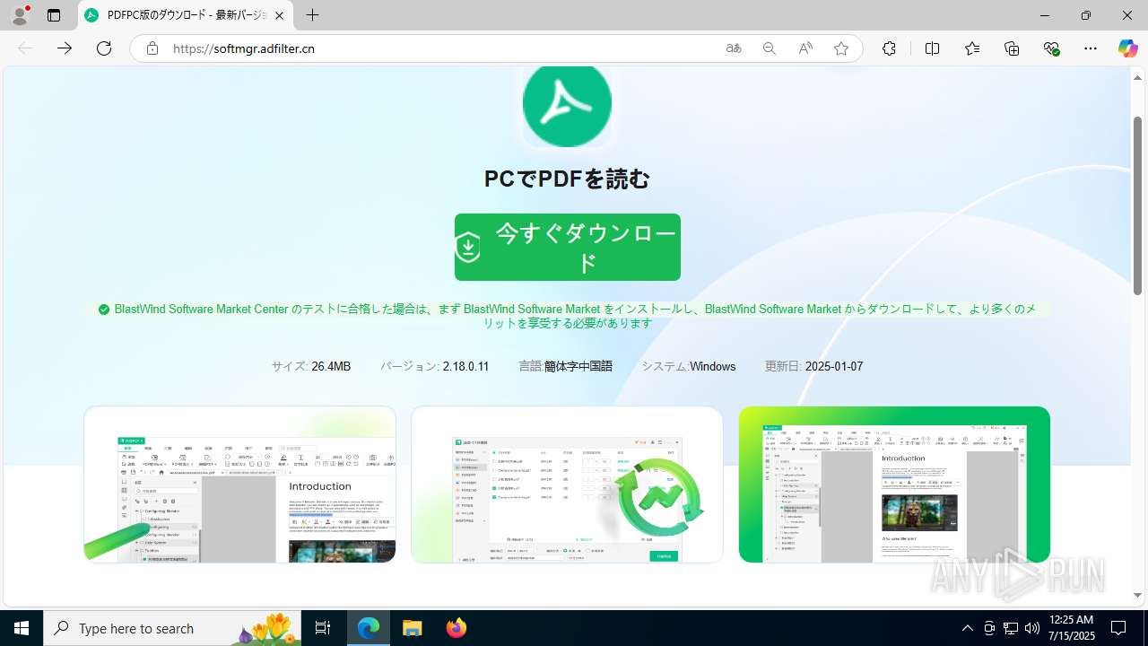Click the PCでPDFを読む heading

567,179
